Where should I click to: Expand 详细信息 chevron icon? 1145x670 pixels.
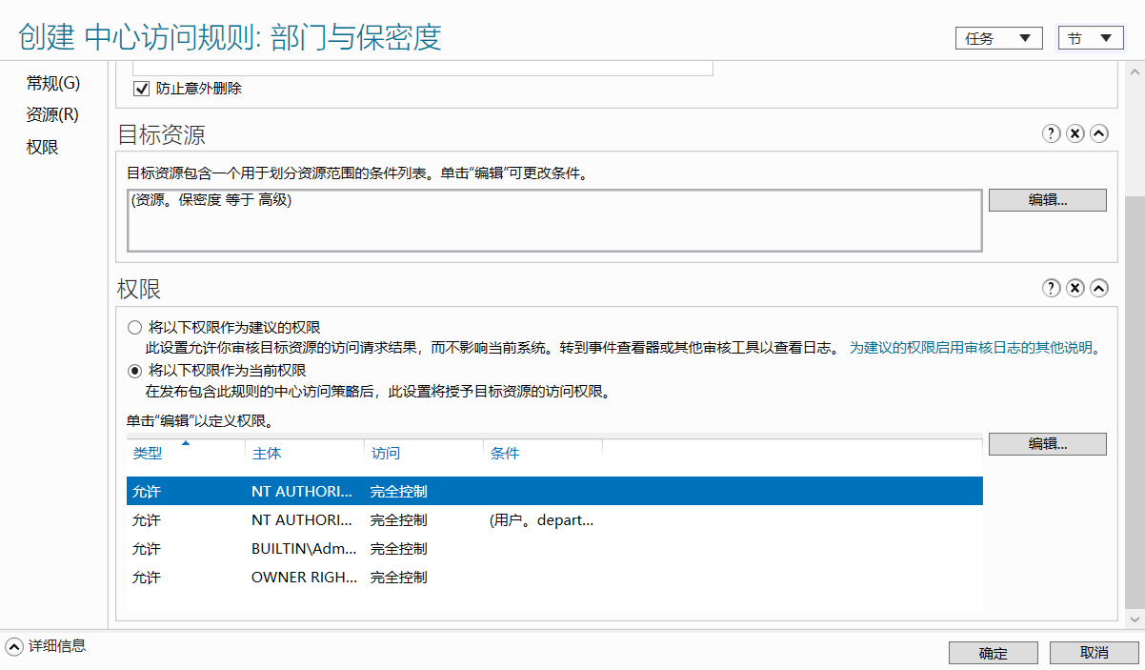pyautogui.click(x=13, y=646)
